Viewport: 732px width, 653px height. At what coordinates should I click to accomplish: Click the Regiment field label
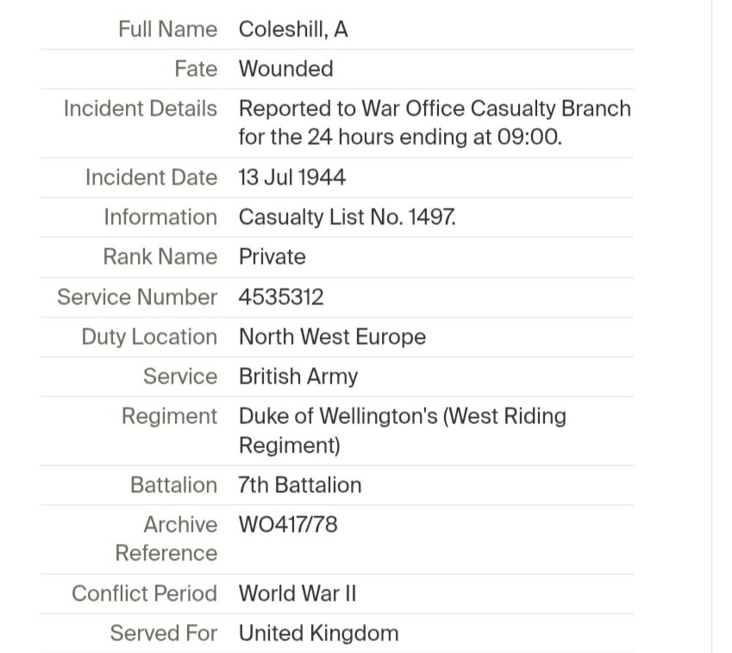point(169,416)
